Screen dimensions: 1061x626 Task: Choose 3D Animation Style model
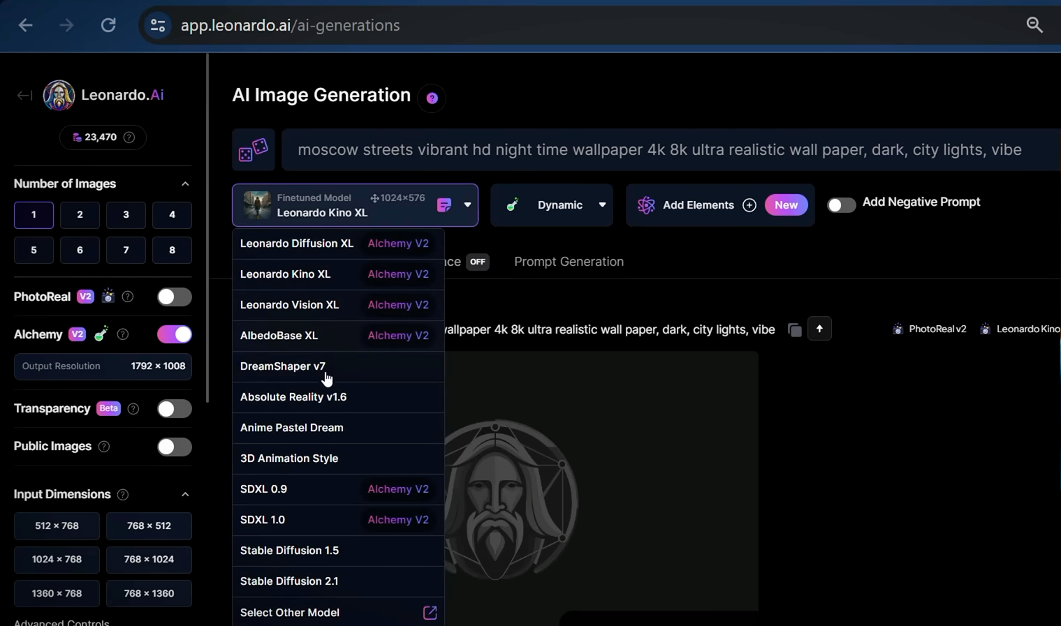pos(338,459)
